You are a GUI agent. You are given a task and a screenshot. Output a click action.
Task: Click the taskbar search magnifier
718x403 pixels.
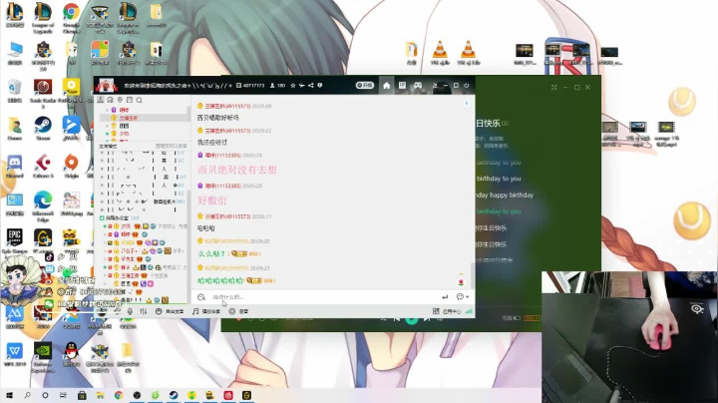28,395
